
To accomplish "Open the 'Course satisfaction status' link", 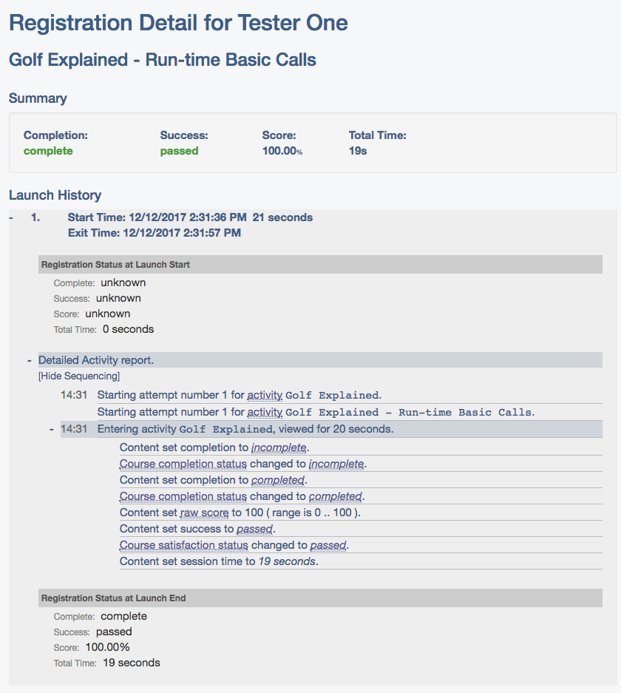I will point(184,545).
